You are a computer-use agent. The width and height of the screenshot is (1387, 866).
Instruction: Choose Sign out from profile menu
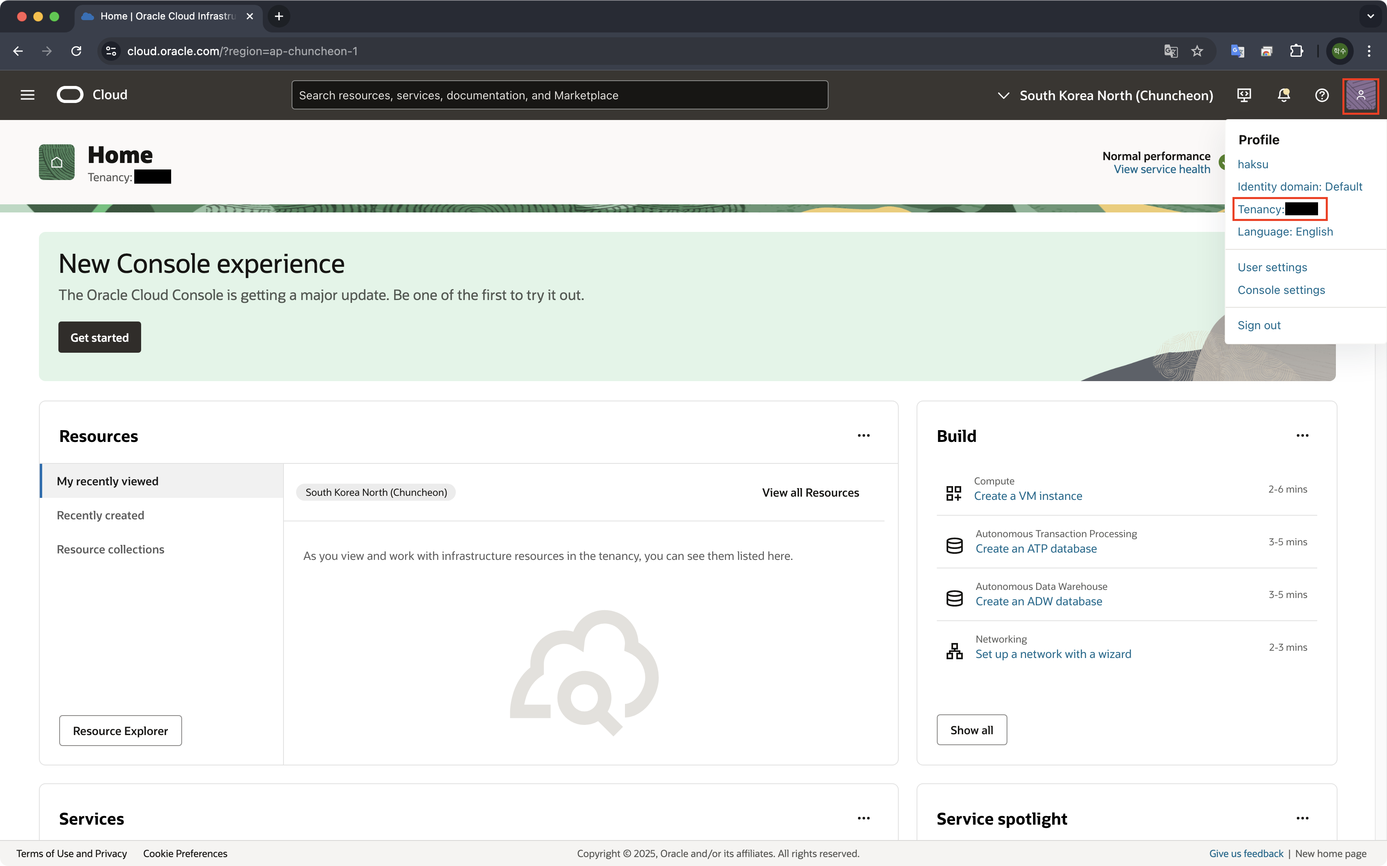click(1259, 325)
